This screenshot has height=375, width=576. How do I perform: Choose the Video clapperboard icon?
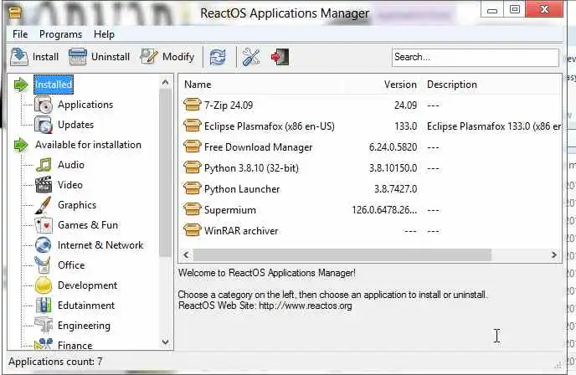(44, 185)
